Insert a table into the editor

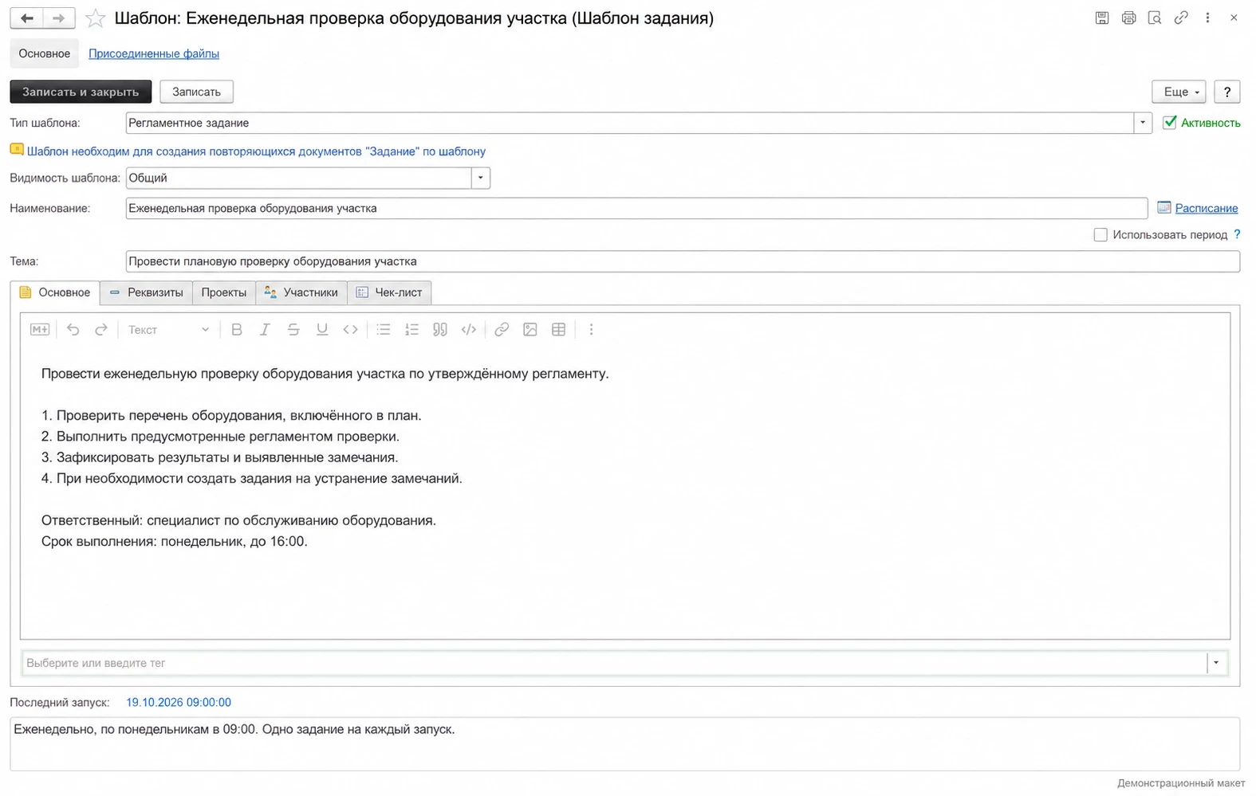[559, 330]
